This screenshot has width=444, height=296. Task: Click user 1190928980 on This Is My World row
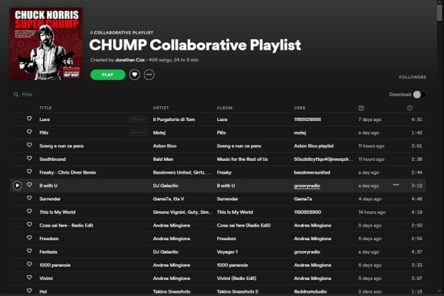pyautogui.click(x=307, y=212)
